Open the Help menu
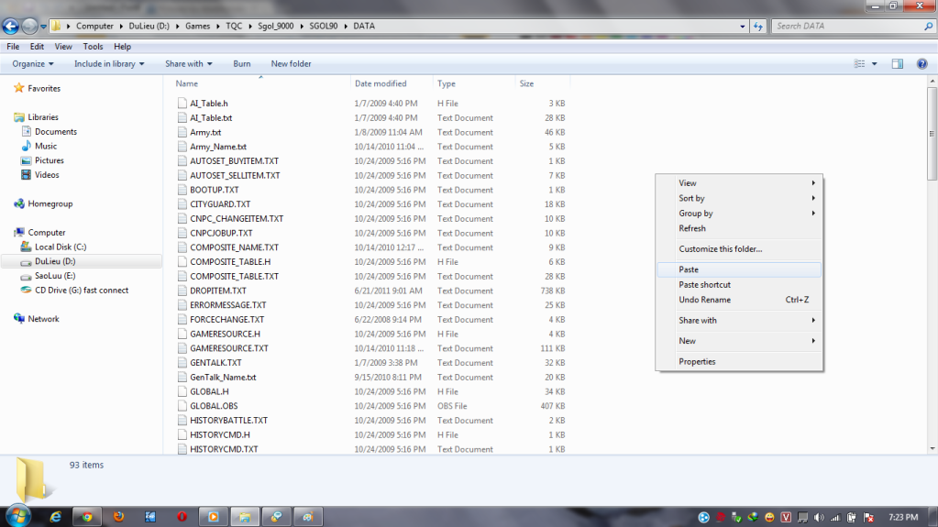 tap(122, 47)
